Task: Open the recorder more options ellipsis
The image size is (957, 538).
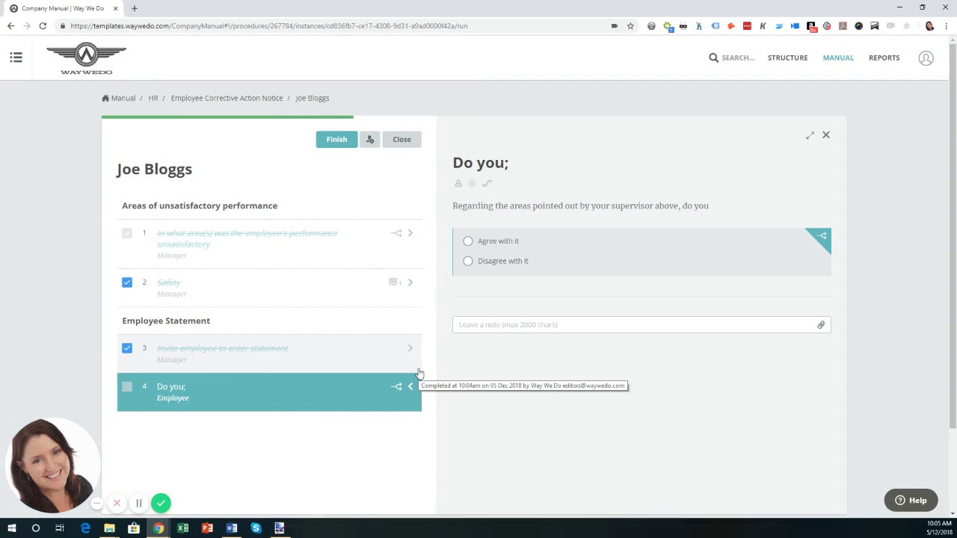Action: 96,503
